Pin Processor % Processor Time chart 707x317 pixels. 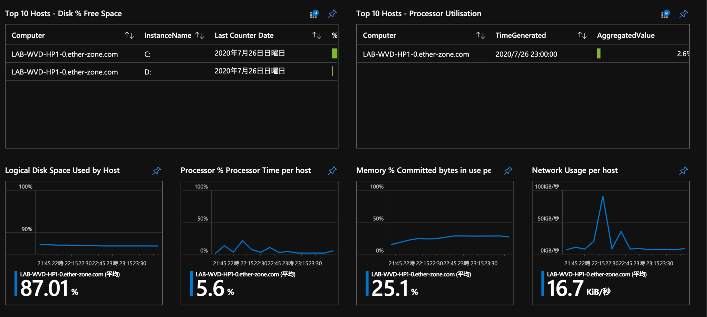click(x=332, y=171)
